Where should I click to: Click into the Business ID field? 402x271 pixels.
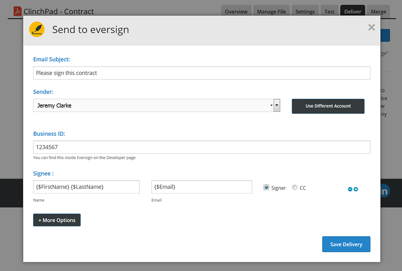201,147
